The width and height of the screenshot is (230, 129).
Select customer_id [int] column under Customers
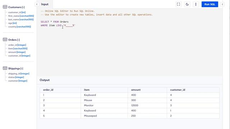pyautogui.click(x=17, y=12)
